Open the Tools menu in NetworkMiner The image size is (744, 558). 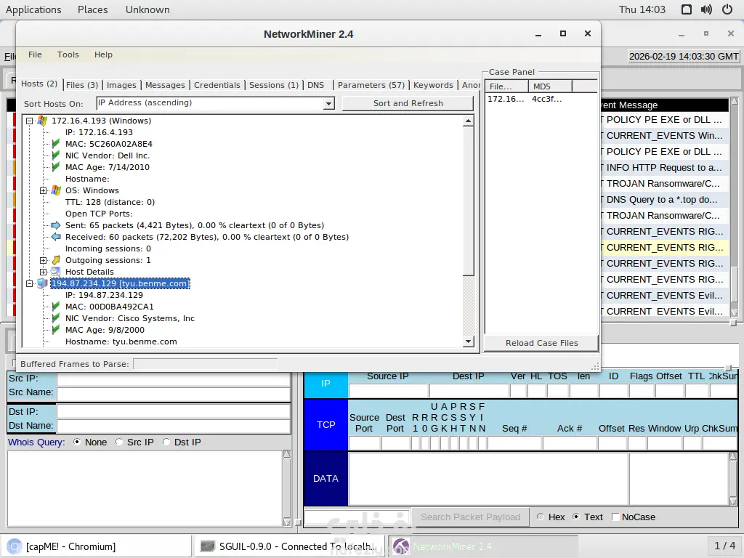click(68, 54)
